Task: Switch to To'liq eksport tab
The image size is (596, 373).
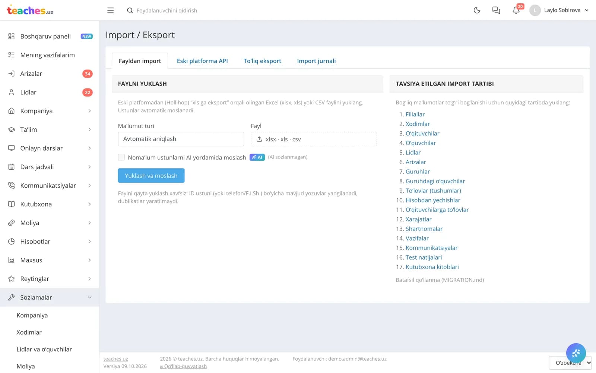Action: point(262,61)
